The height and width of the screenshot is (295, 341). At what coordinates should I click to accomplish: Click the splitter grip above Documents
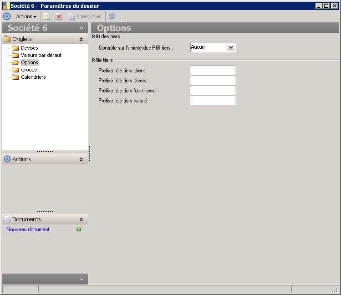(x=45, y=212)
